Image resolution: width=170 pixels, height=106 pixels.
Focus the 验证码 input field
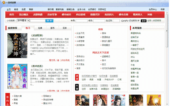click(x=116, y=21)
